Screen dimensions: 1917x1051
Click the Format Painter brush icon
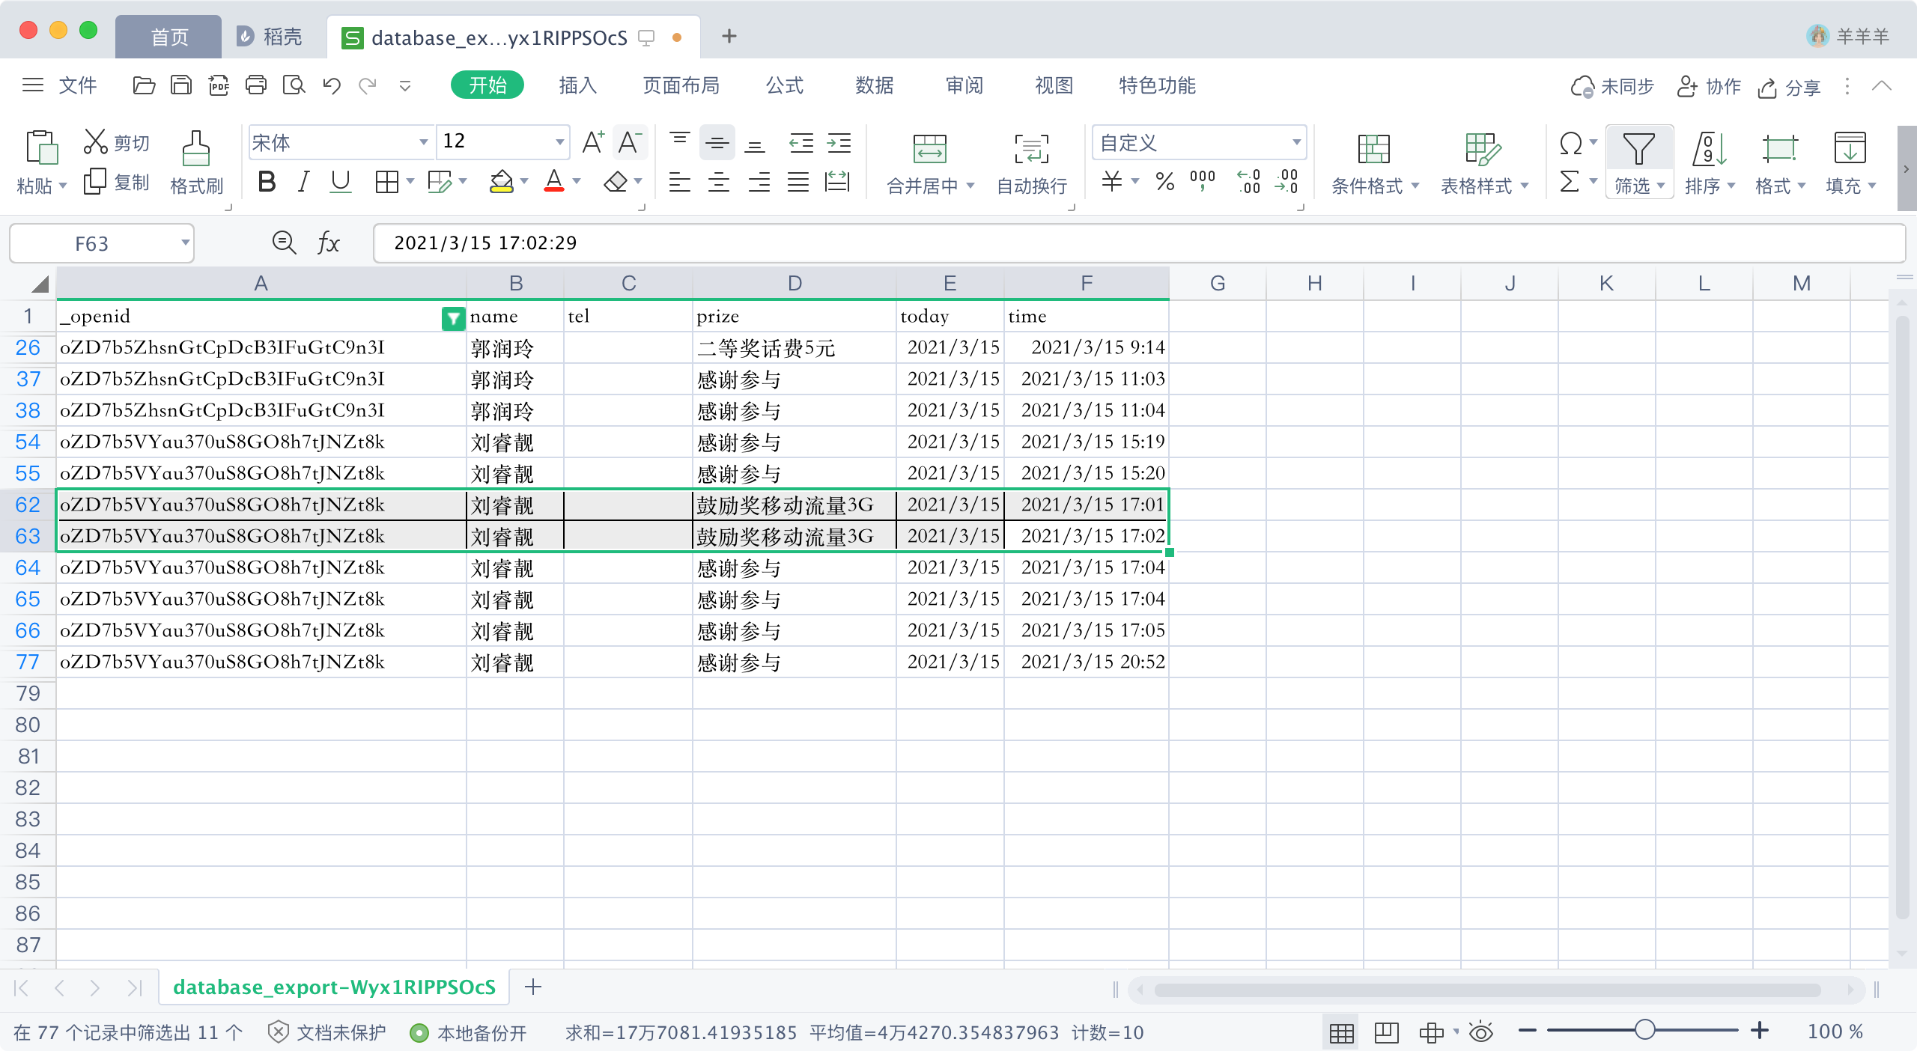[x=195, y=149]
